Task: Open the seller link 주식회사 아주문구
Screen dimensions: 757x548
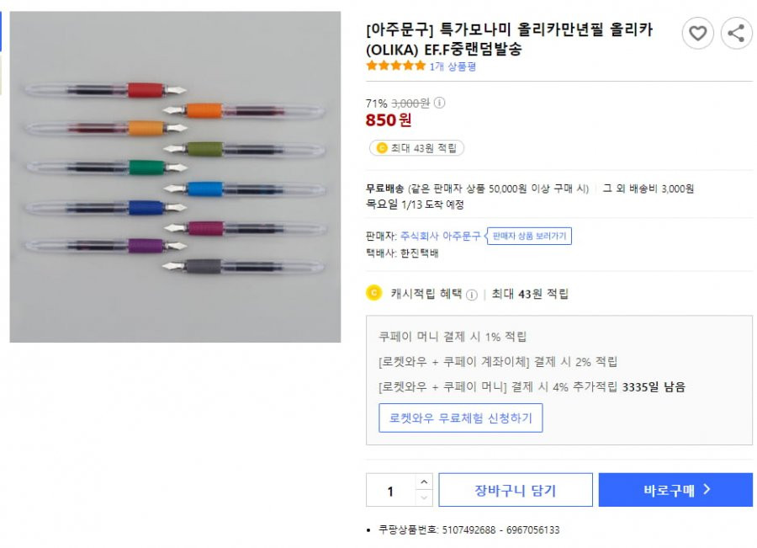Action: [440, 236]
